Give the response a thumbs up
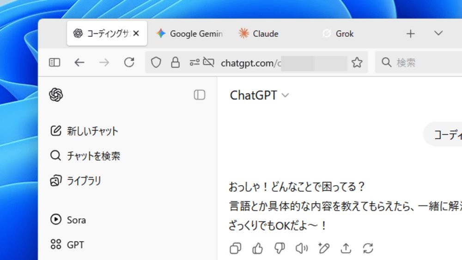This screenshot has width=462, height=260. tap(257, 248)
